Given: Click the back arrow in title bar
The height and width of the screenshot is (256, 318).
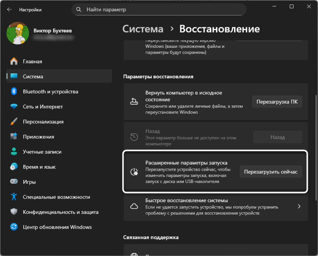Looking at the screenshot, I should tap(8, 10).
